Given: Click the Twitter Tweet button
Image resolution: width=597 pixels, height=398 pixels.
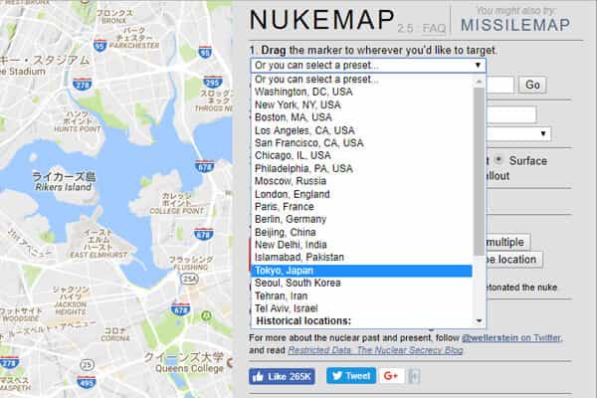Looking at the screenshot, I should point(348,376).
